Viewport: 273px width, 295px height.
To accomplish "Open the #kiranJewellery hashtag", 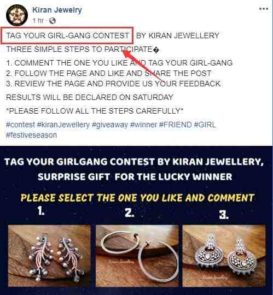I will click(63, 125).
